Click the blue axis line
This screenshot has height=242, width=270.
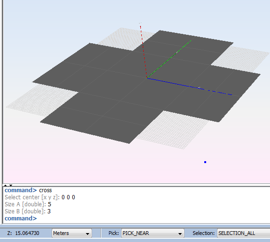[x=189, y=86]
